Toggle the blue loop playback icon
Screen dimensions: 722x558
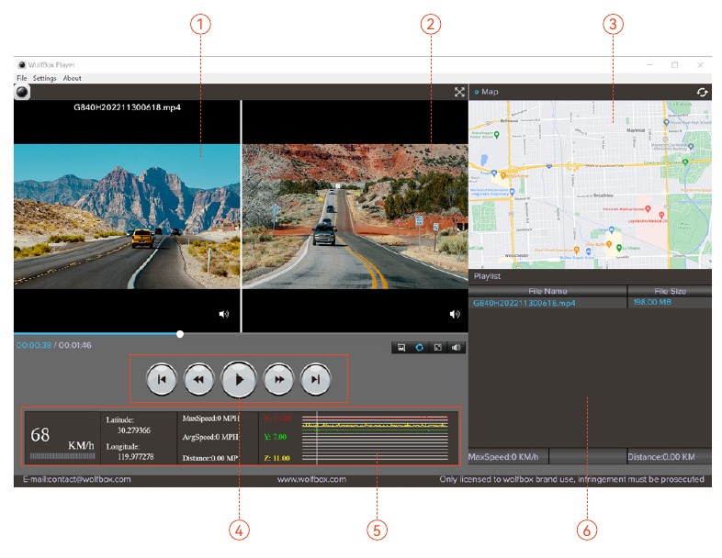click(419, 348)
